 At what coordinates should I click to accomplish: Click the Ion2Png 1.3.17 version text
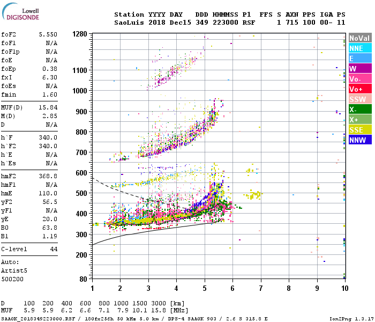click(351, 319)
